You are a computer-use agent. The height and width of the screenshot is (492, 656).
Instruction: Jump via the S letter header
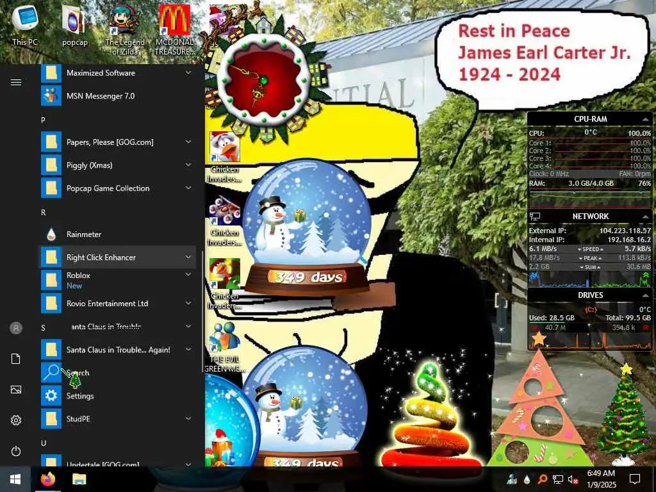pos(43,327)
